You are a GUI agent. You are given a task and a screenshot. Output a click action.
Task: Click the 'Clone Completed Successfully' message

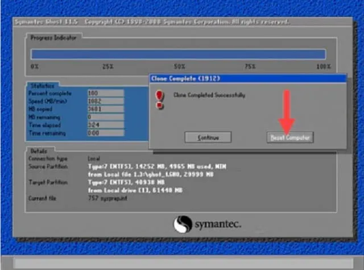click(209, 95)
